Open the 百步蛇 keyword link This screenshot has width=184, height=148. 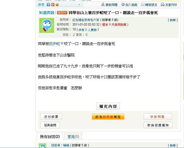pos(54,44)
